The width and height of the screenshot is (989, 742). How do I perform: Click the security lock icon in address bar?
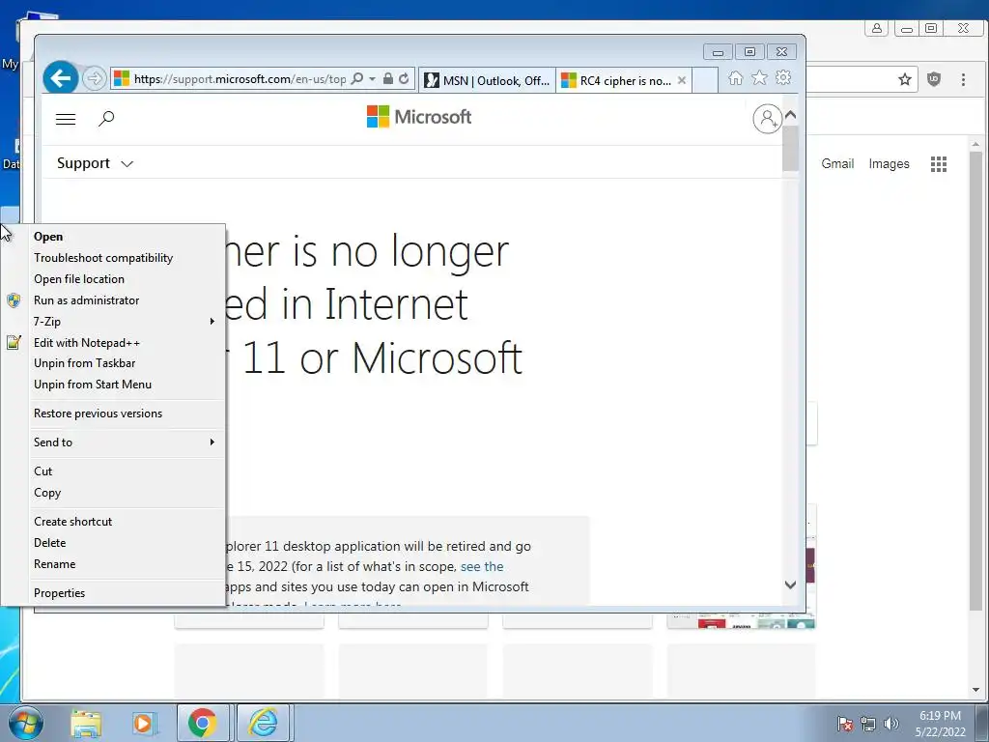388,79
